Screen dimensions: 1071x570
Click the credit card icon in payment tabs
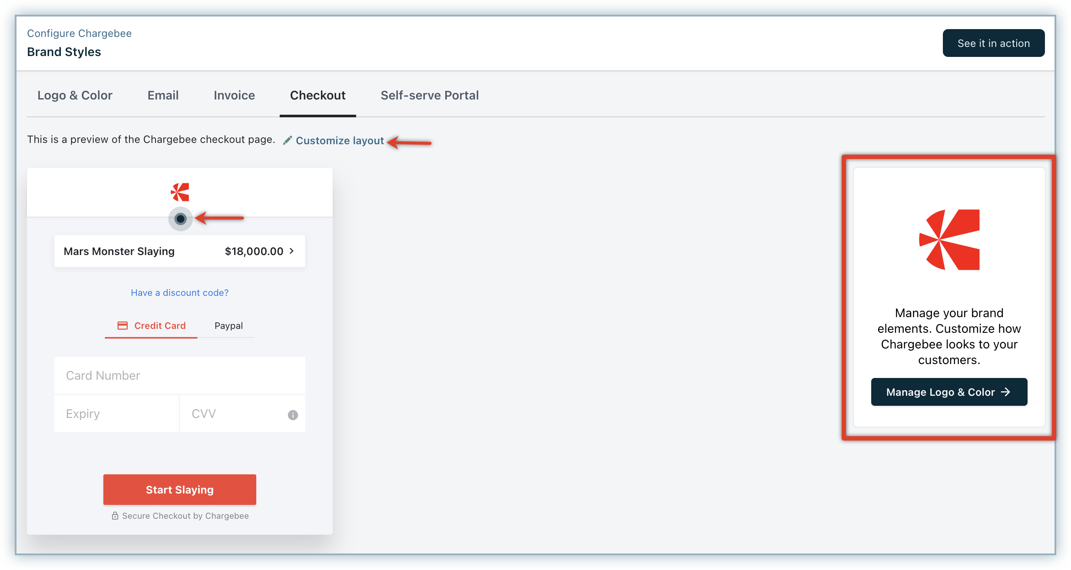click(x=123, y=325)
